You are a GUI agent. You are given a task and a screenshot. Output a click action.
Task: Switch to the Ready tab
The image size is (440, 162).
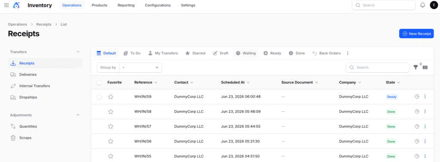click(x=272, y=53)
